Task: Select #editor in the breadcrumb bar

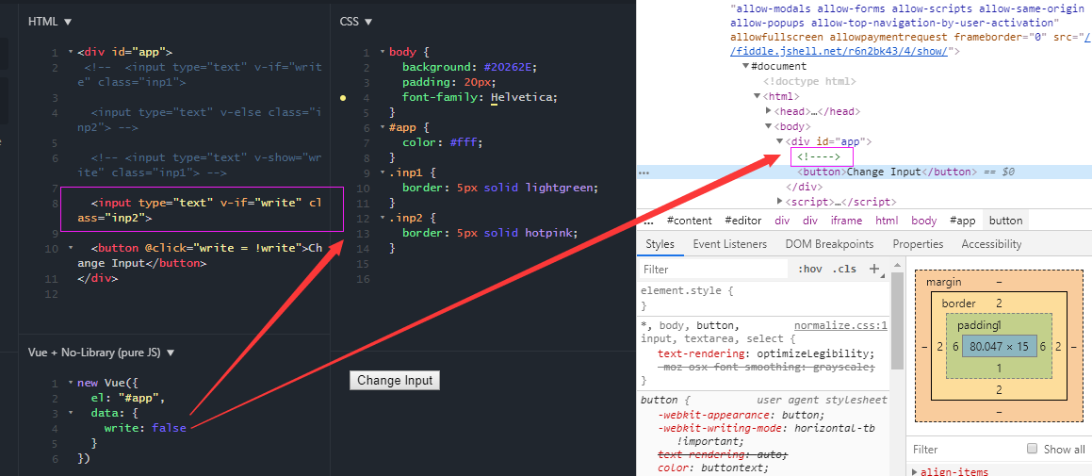Action: [x=743, y=221]
